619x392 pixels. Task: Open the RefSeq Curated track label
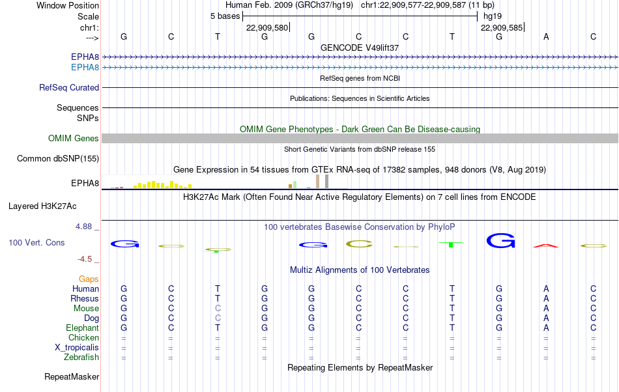tap(69, 87)
